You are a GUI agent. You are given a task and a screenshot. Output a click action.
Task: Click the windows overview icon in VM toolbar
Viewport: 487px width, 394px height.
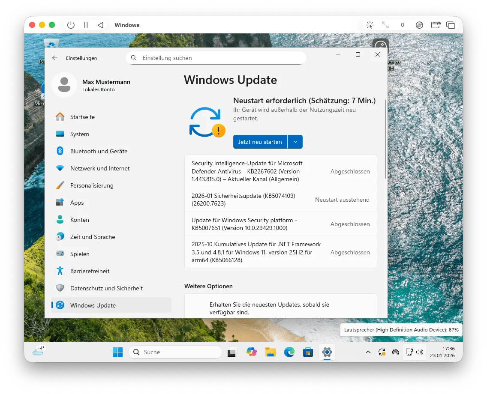451,25
